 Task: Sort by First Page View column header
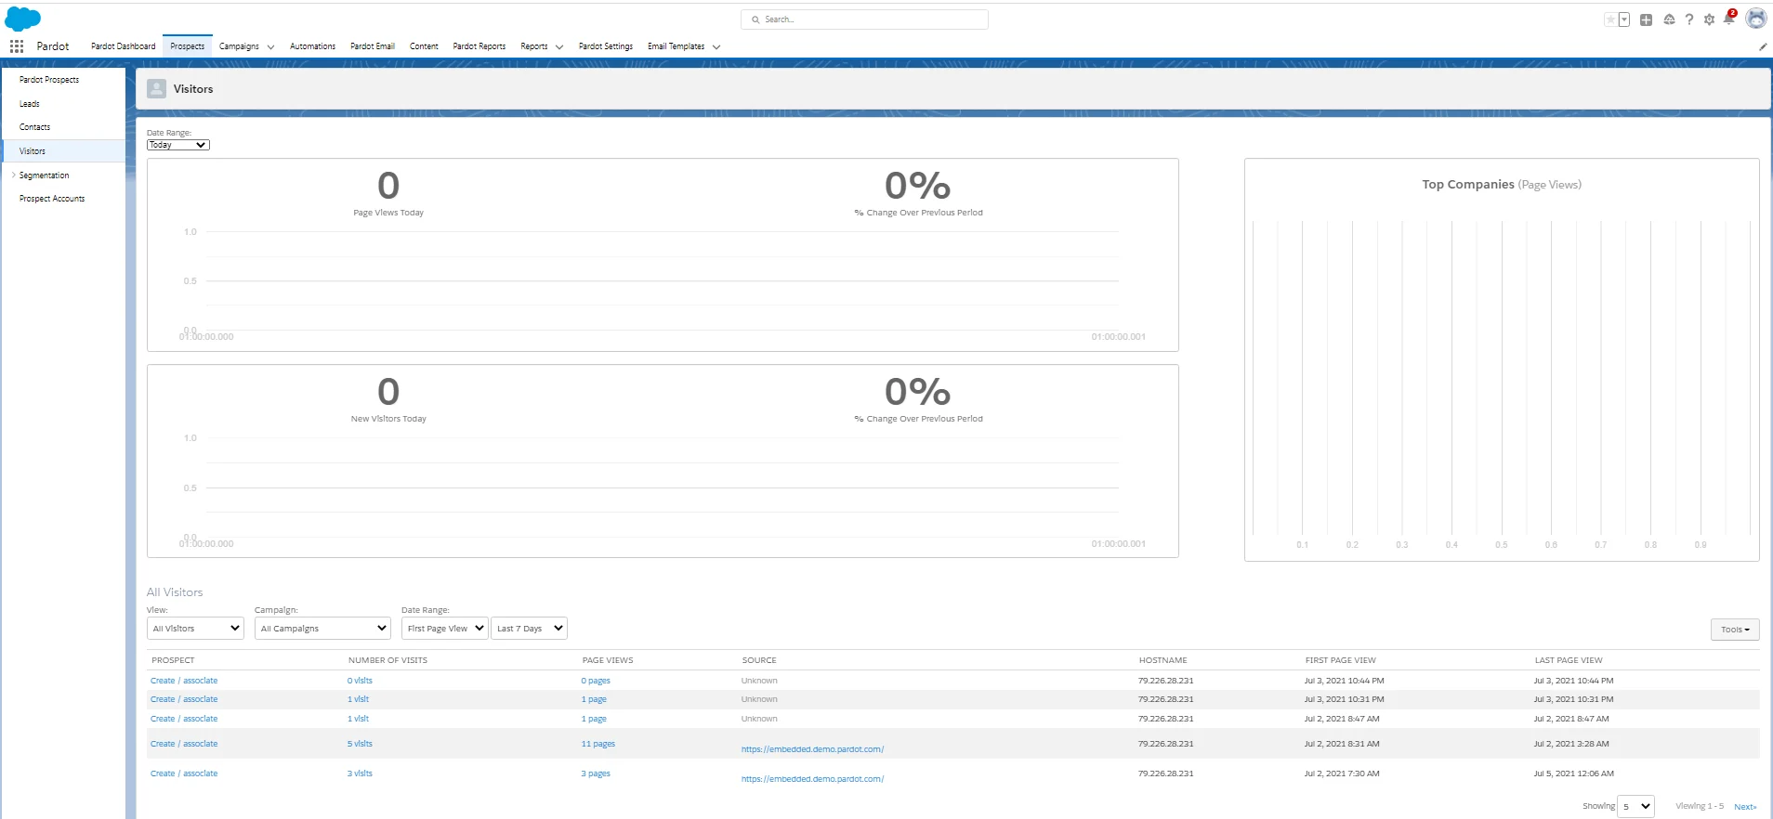(1341, 660)
